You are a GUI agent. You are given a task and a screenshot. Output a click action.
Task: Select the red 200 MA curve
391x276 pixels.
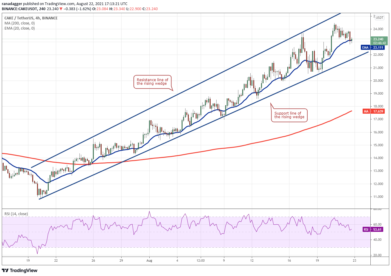209,149
